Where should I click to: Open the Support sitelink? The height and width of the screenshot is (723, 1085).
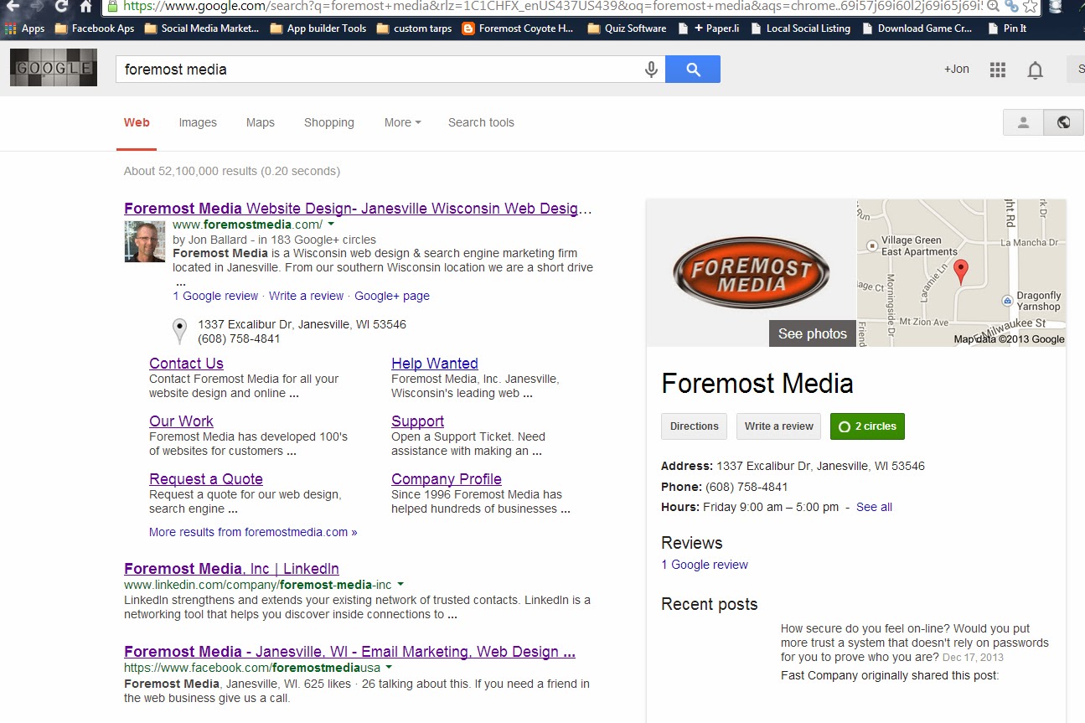click(x=417, y=421)
